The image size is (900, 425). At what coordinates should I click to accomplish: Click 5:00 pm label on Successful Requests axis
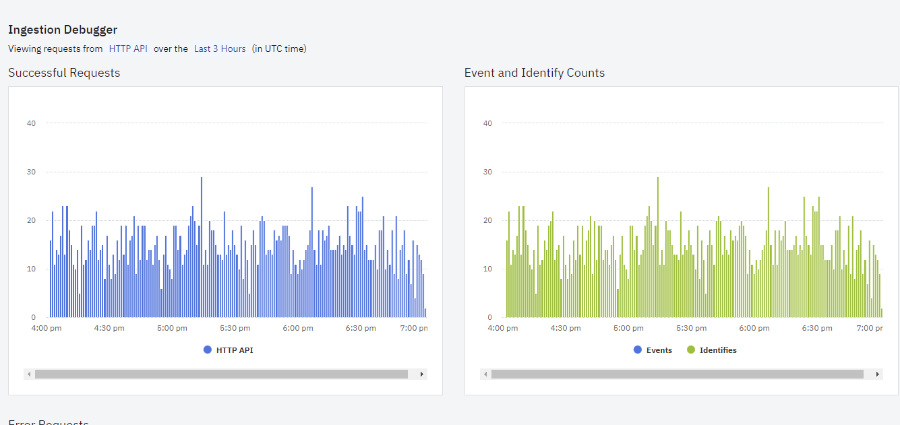coord(172,328)
